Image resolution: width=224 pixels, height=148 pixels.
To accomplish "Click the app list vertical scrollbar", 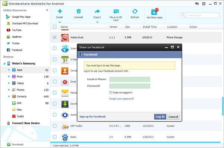I will pyautogui.click(x=223, y=106).
